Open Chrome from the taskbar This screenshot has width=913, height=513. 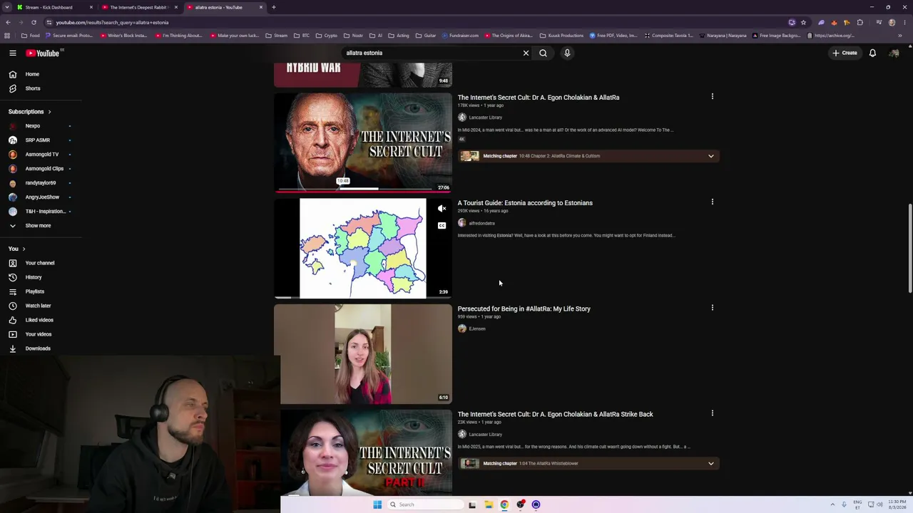point(504,504)
